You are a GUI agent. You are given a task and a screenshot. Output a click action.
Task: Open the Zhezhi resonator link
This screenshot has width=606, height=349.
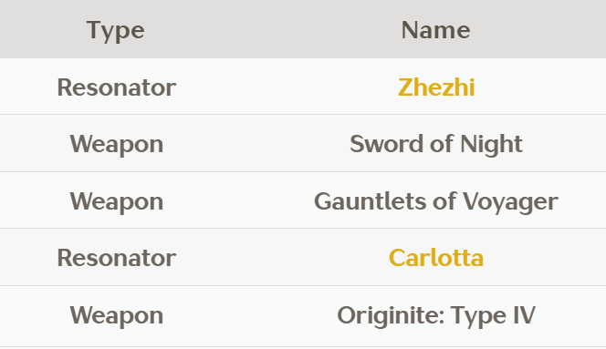pos(436,87)
